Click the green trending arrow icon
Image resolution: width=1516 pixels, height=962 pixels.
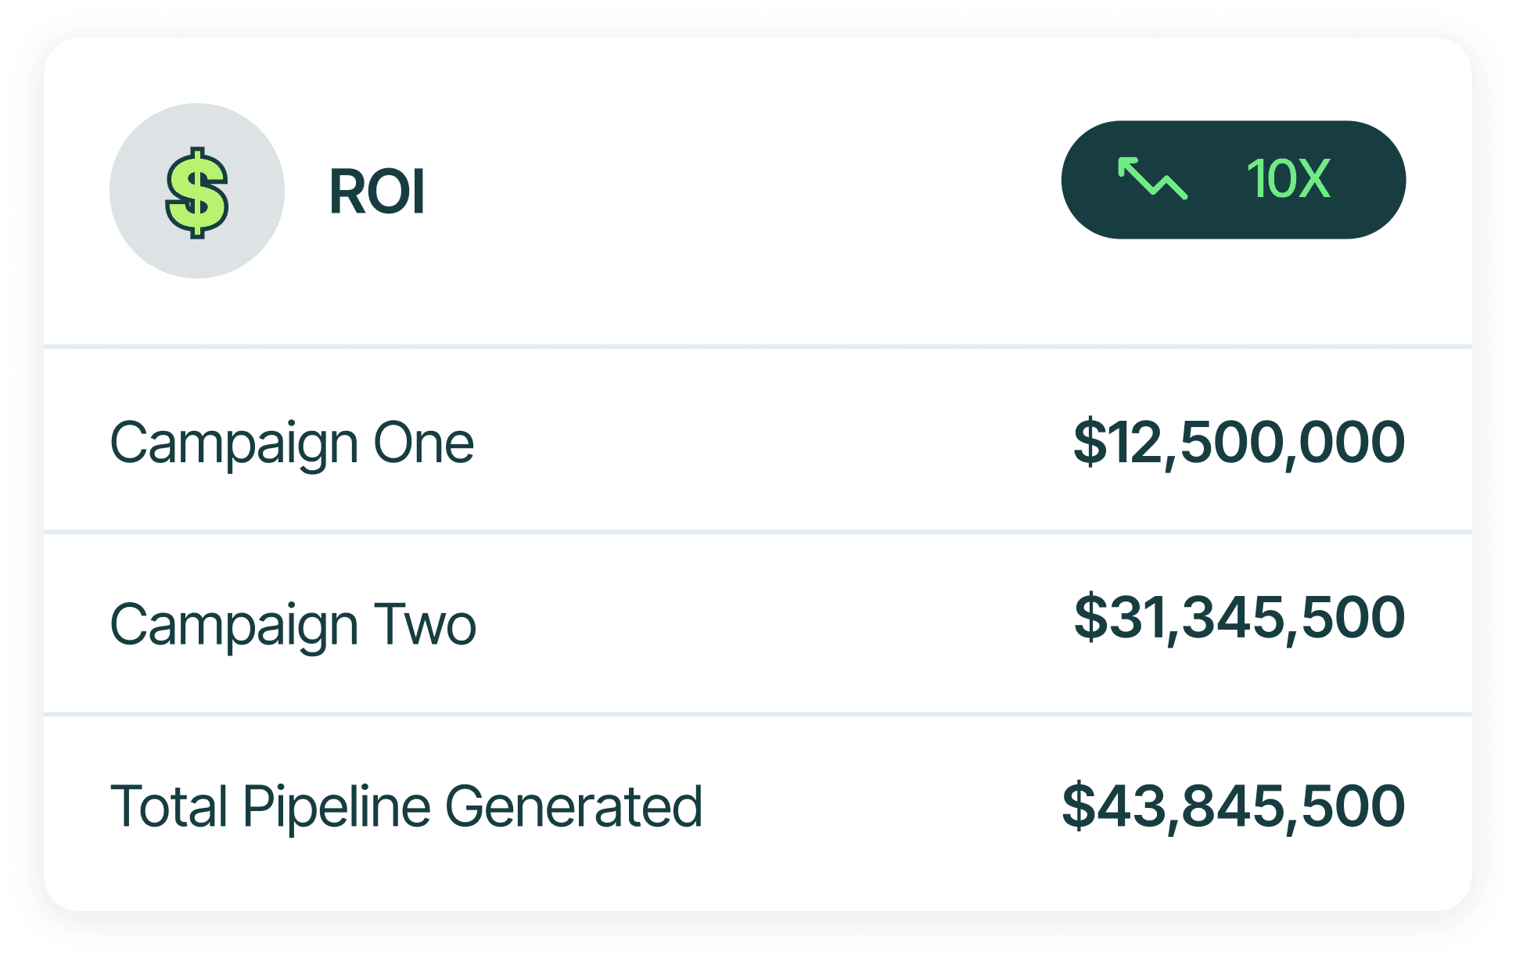pos(1152,178)
